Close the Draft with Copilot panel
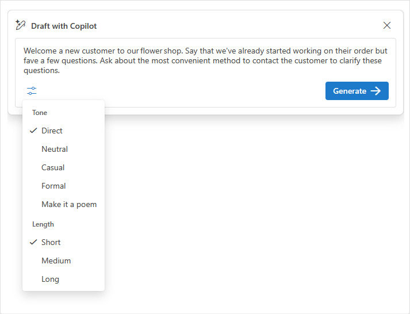410x314 pixels. [x=387, y=25]
